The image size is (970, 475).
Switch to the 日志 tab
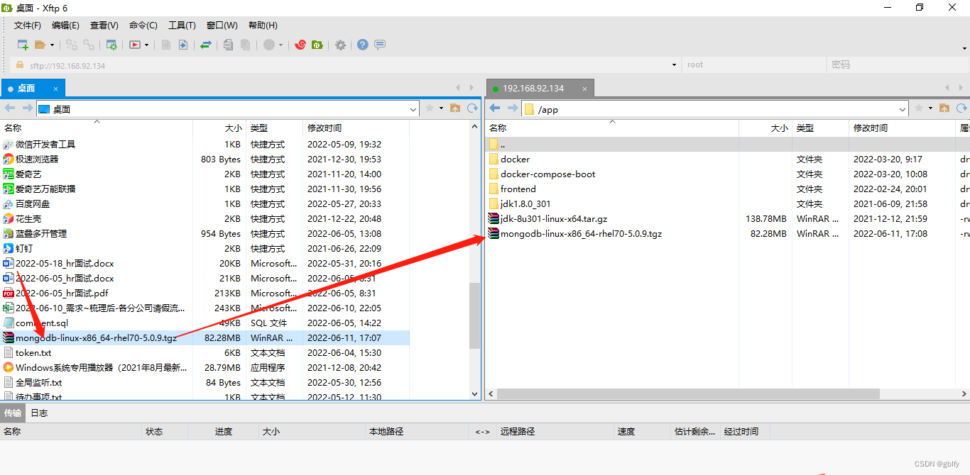pos(39,413)
